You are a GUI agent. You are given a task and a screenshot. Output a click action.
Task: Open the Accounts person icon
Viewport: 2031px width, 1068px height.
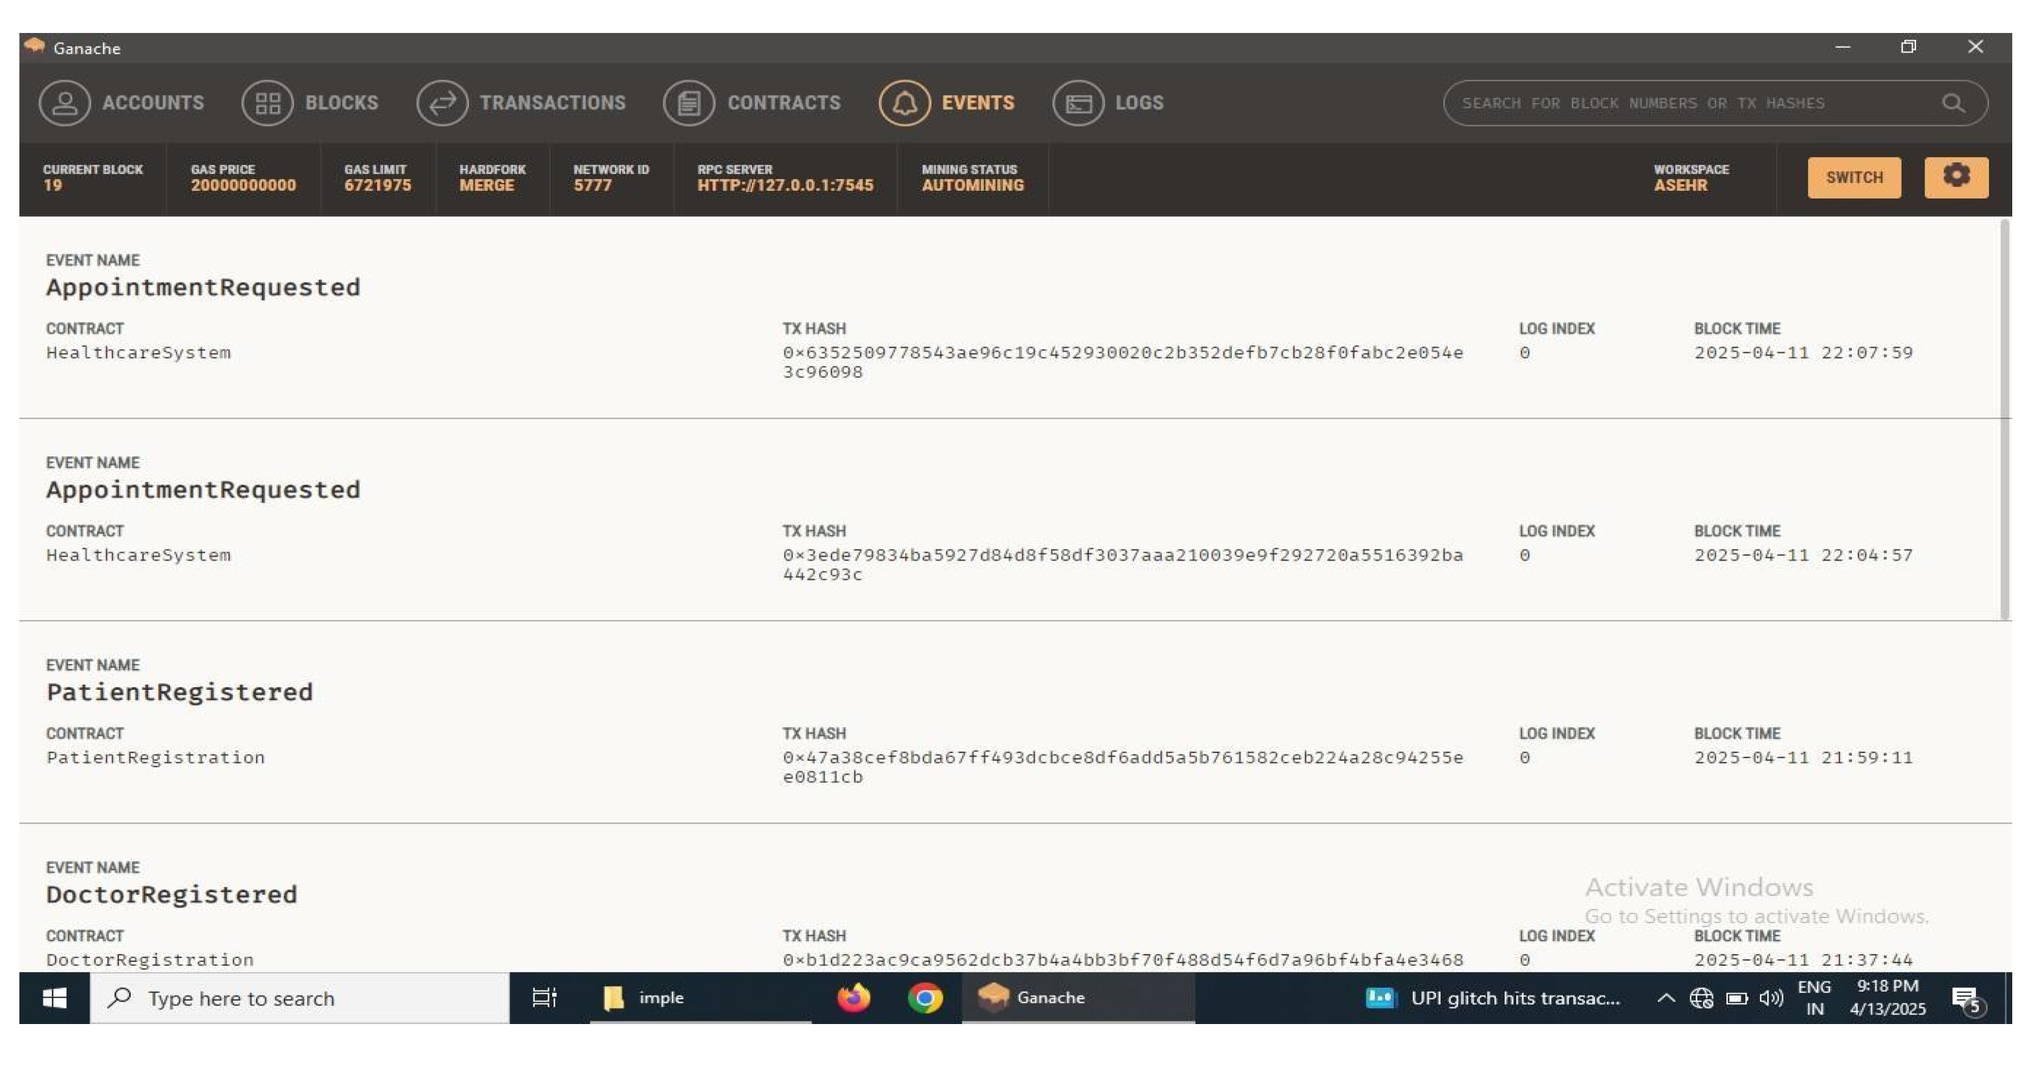65,103
